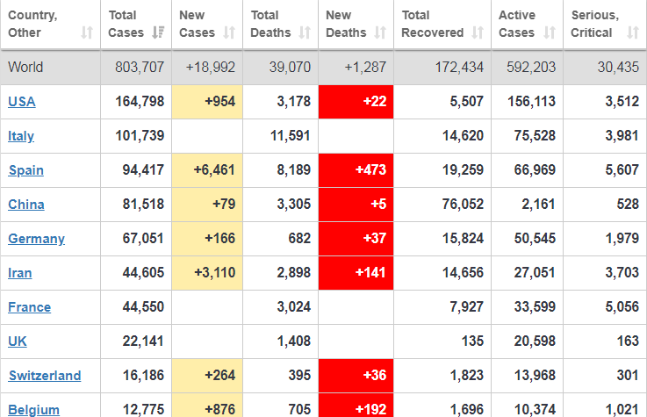The height and width of the screenshot is (417, 647).
Task: Select Iran total recovered 14,656
Action: pos(463,273)
